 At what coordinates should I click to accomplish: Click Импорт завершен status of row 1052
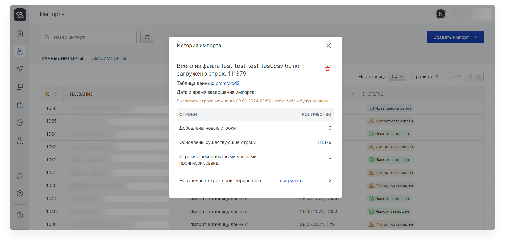[389, 160]
